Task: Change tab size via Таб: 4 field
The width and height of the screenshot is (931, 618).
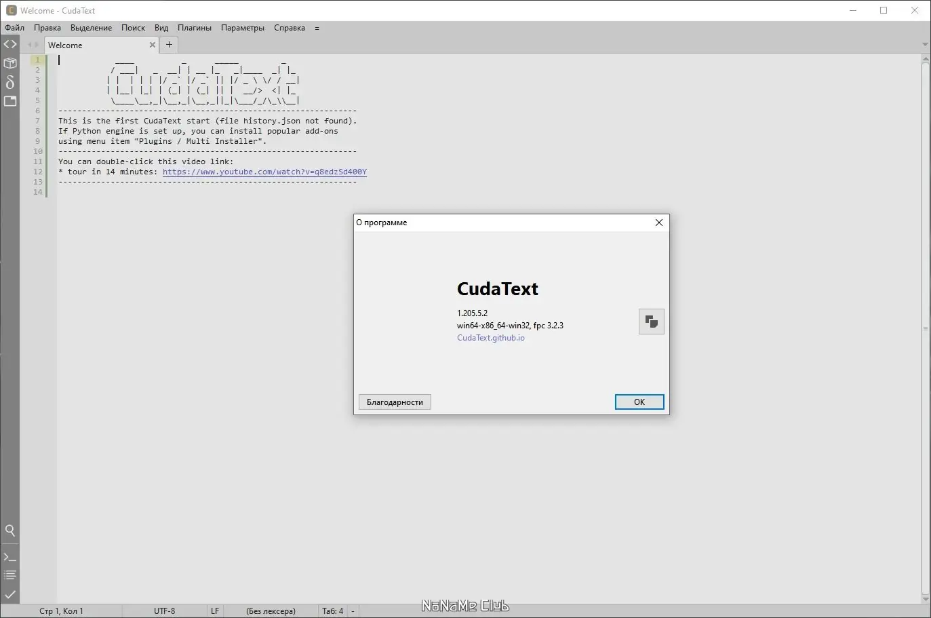Action: 332,611
